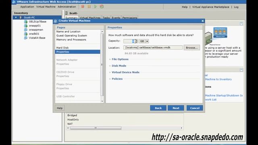This screenshot has width=258, height=145.
Task: Click the Location path text field
Action: click(x=153, y=48)
